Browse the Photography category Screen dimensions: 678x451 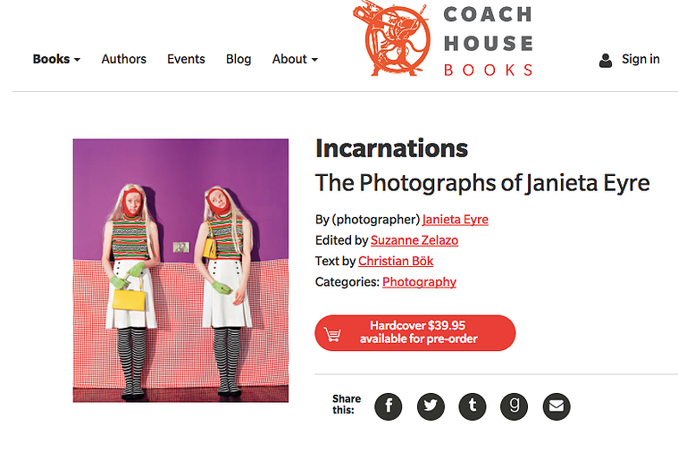coord(419,282)
